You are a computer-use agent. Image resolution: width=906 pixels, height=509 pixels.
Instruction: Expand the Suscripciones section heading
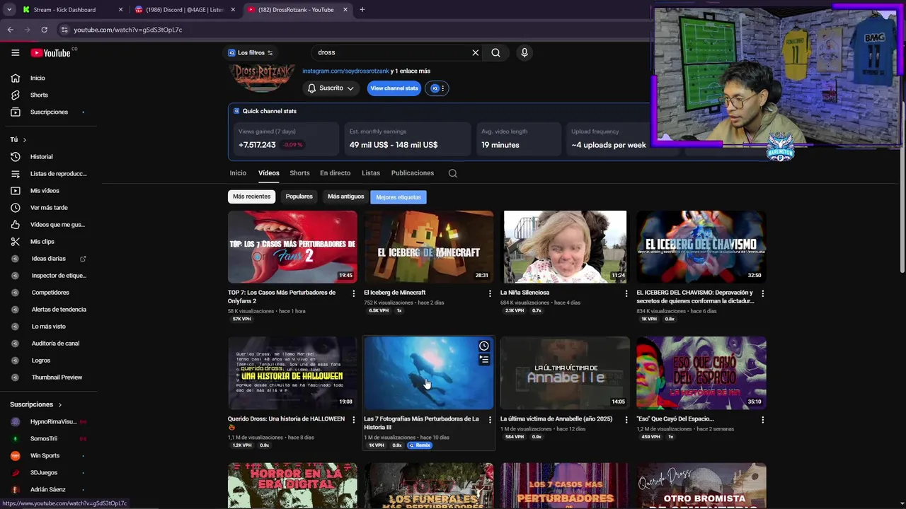pyautogui.click(x=36, y=404)
